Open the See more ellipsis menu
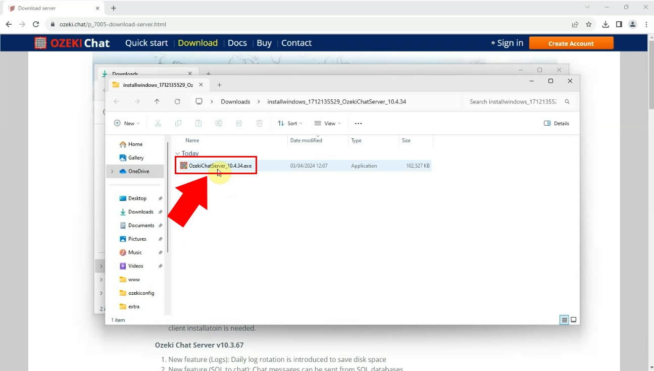The width and height of the screenshot is (654, 371). 358,123
